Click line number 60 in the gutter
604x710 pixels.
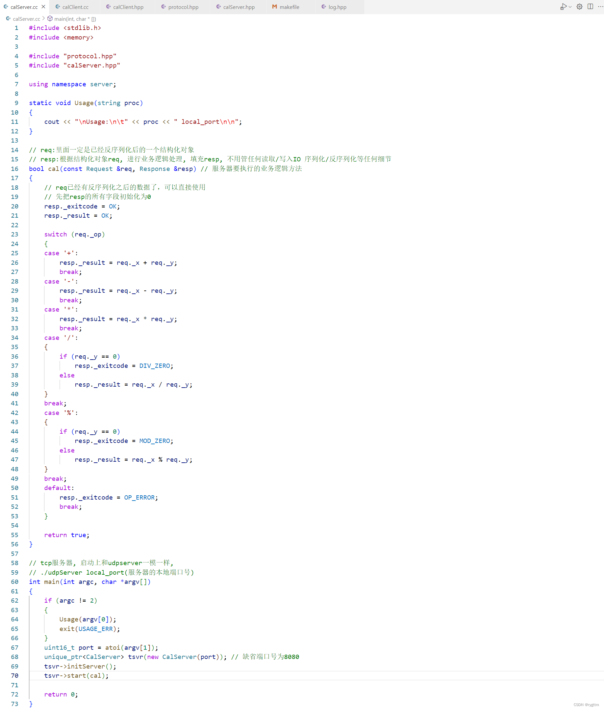pos(15,582)
